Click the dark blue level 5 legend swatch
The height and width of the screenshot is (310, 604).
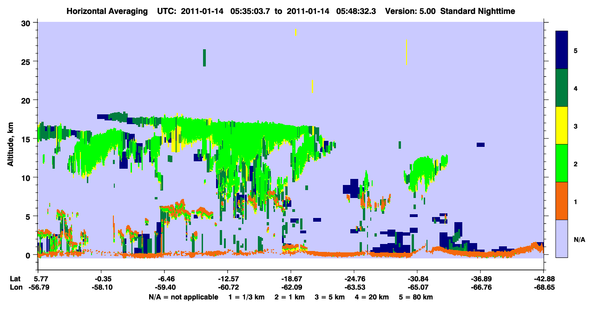tap(562, 50)
